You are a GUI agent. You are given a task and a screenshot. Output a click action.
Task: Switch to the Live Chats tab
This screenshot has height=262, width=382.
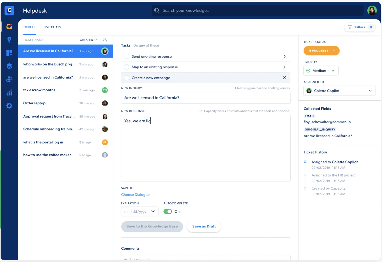click(52, 27)
